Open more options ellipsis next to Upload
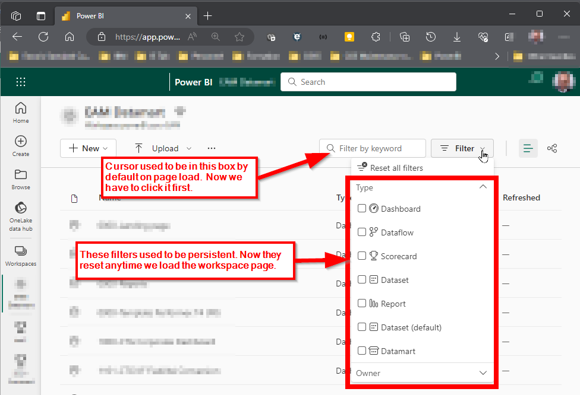Viewport: 580px width, 395px height. pos(212,148)
